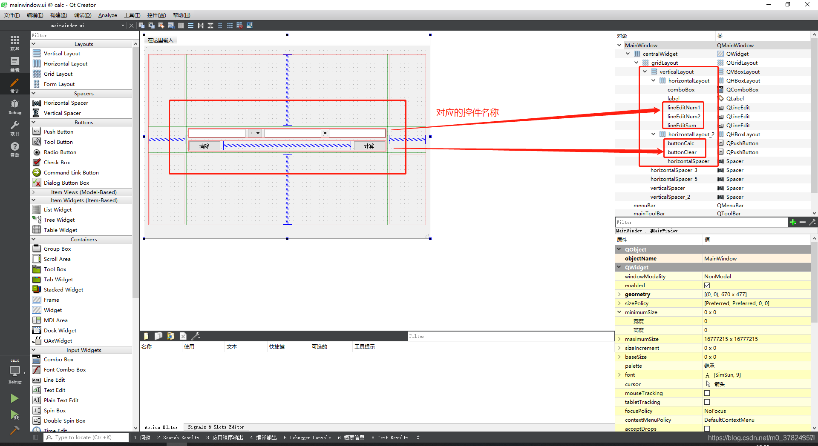Apply Lay Out Horizontally toolbar icon
Screen dimensions: 818x446
[x=181, y=26]
